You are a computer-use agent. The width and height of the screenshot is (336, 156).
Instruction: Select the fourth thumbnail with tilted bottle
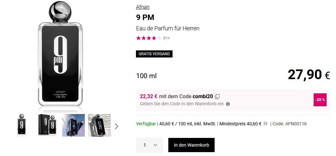click(x=99, y=125)
